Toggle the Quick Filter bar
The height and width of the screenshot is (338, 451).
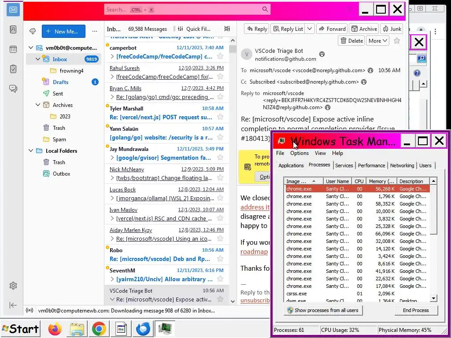[194, 29]
